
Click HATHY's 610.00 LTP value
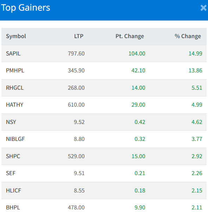click(76, 105)
